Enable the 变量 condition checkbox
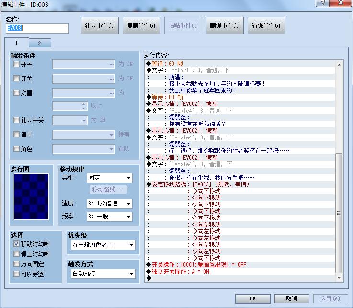The height and width of the screenshot is (308, 353). pyautogui.click(x=16, y=92)
